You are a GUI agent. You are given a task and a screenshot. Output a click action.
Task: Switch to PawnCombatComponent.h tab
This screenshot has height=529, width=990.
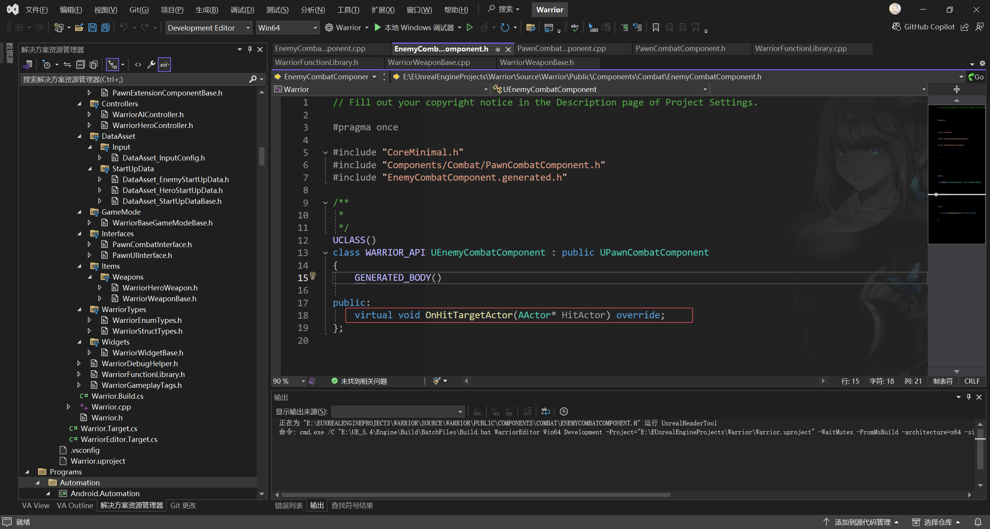click(x=680, y=49)
